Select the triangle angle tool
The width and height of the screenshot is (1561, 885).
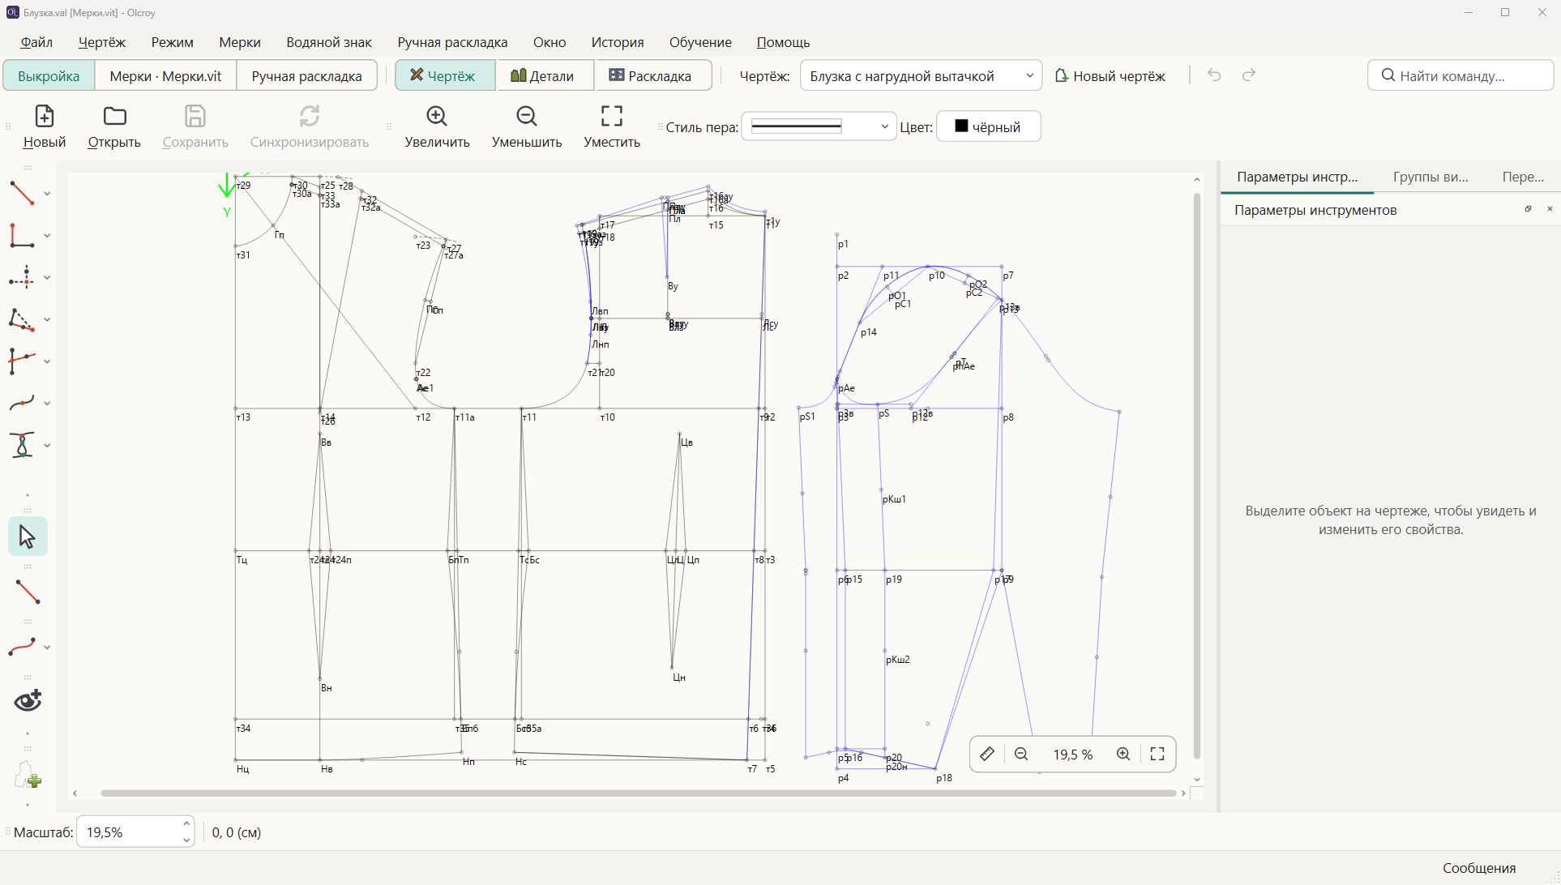[22, 319]
